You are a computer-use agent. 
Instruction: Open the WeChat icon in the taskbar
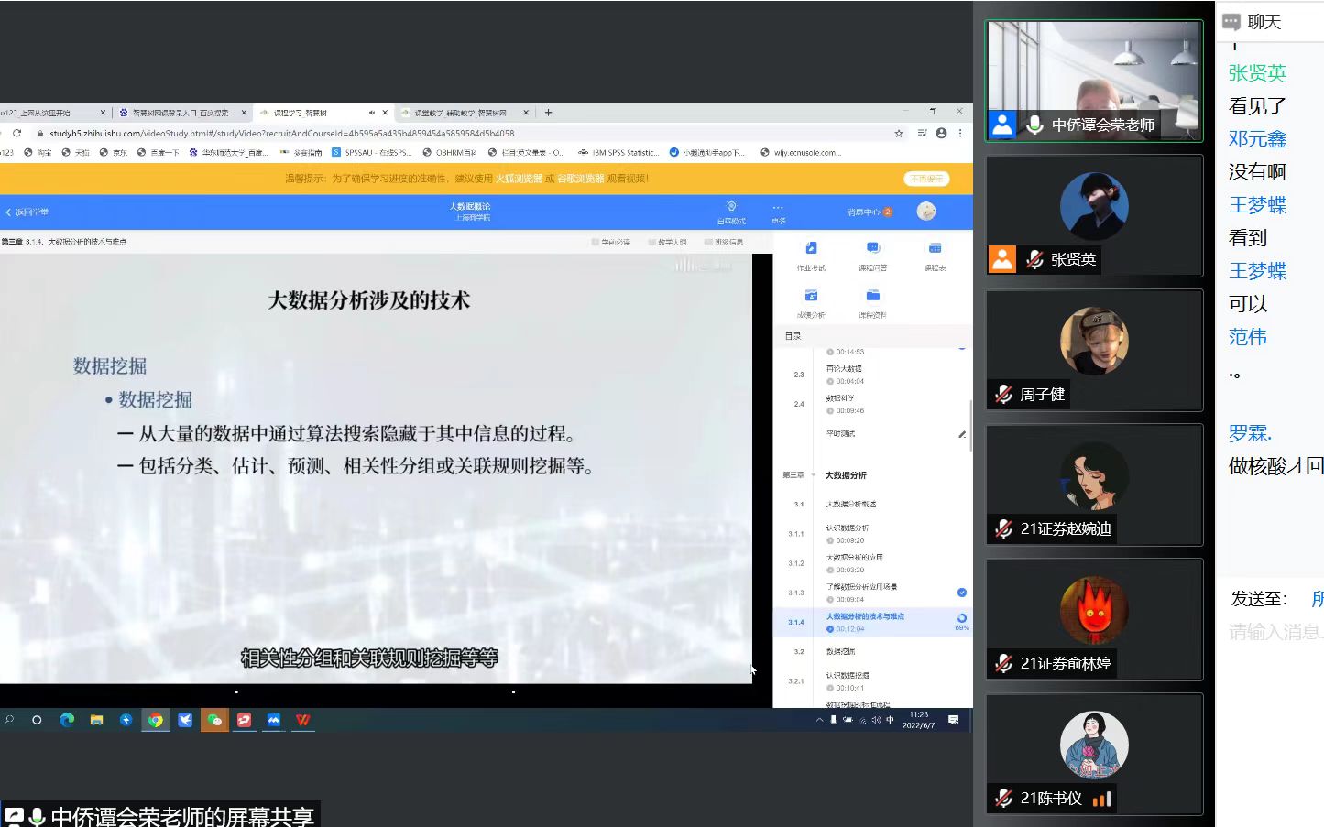point(214,720)
